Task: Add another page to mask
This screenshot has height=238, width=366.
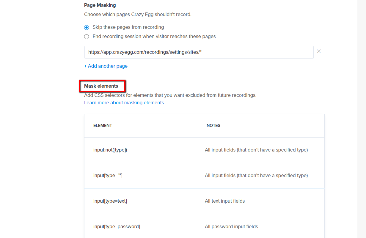Action: pyautogui.click(x=106, y=66)
